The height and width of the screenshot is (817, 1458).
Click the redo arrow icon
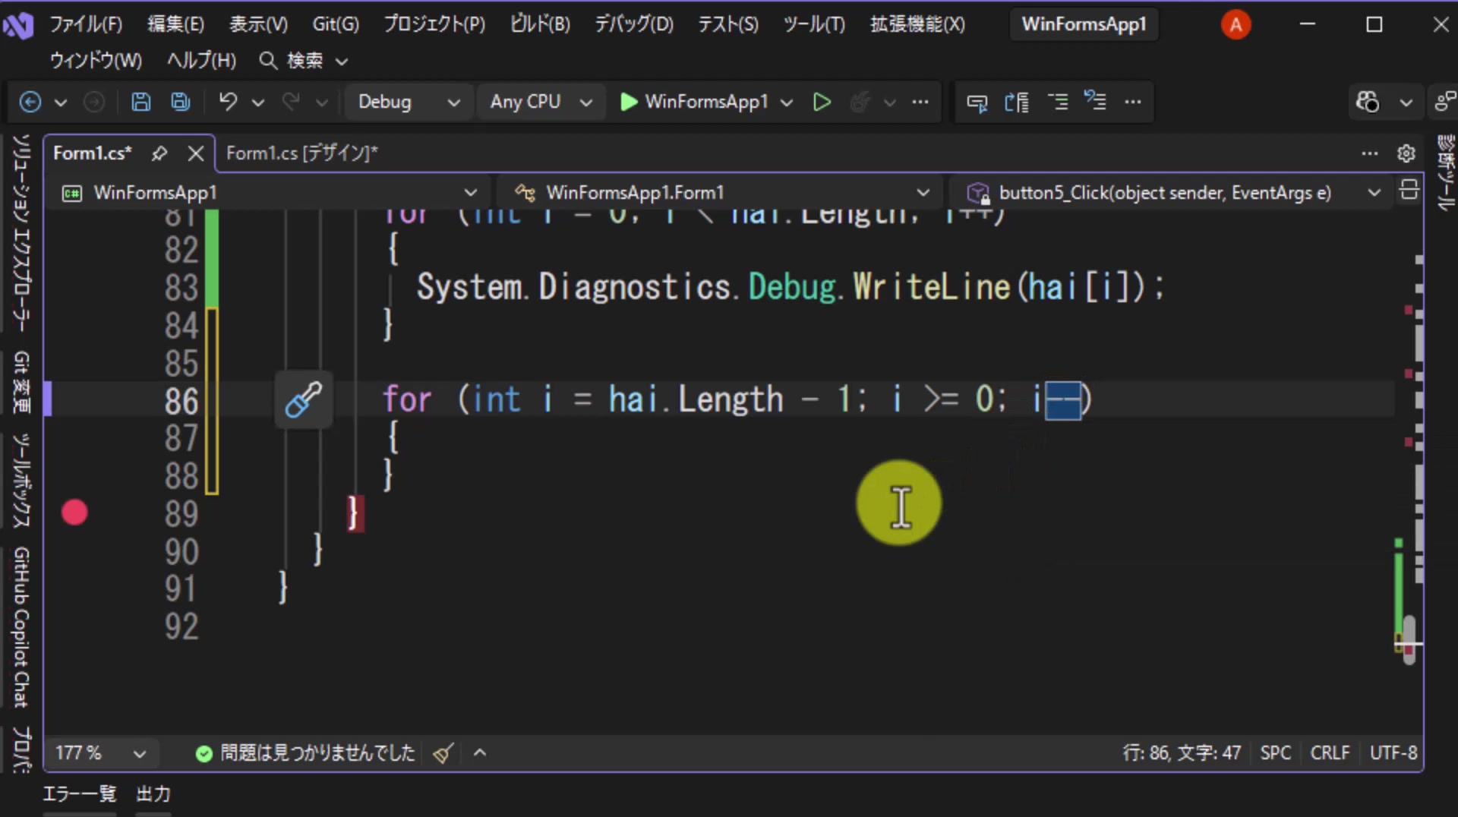point(291,101)
